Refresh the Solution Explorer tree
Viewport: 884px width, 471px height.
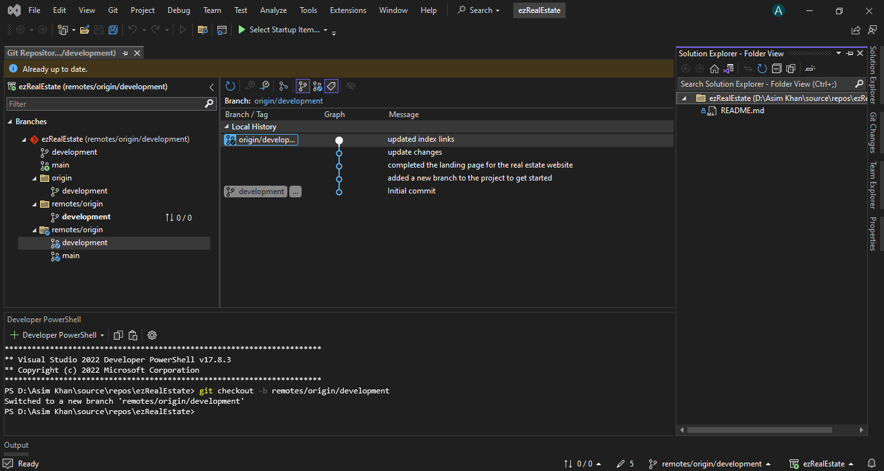click(x=762, y=68)
